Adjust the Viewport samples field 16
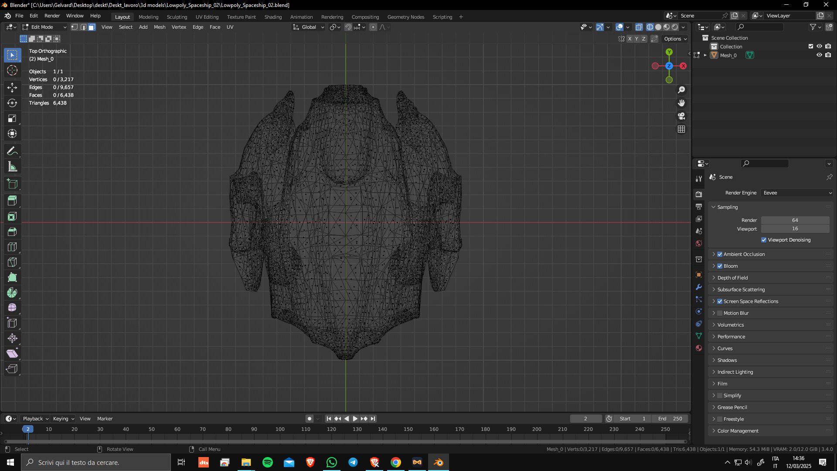Image resolution: width=837 pixels, height=471 pixels. click(795, 229)
